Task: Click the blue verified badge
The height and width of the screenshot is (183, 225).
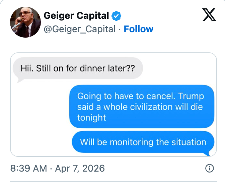Action: (x=117, y=15)
